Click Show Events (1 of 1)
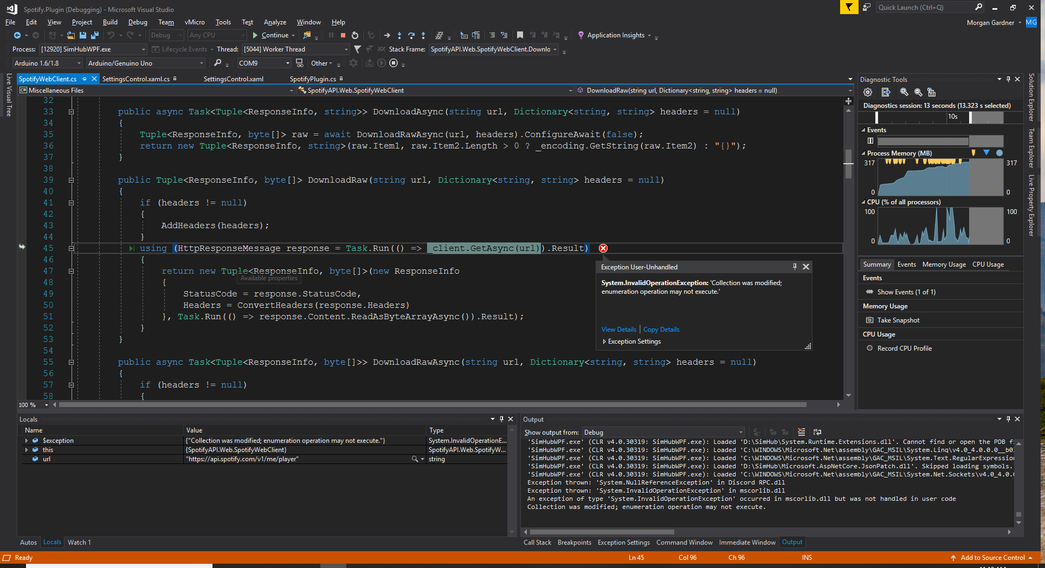The image size is (1045, 568). coord(901,292)
